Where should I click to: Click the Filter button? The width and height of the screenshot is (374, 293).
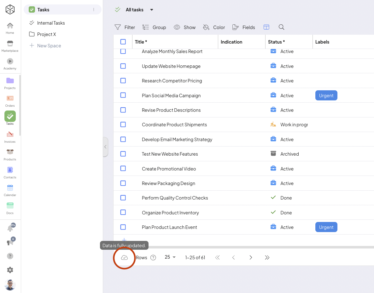click(125, 27)
